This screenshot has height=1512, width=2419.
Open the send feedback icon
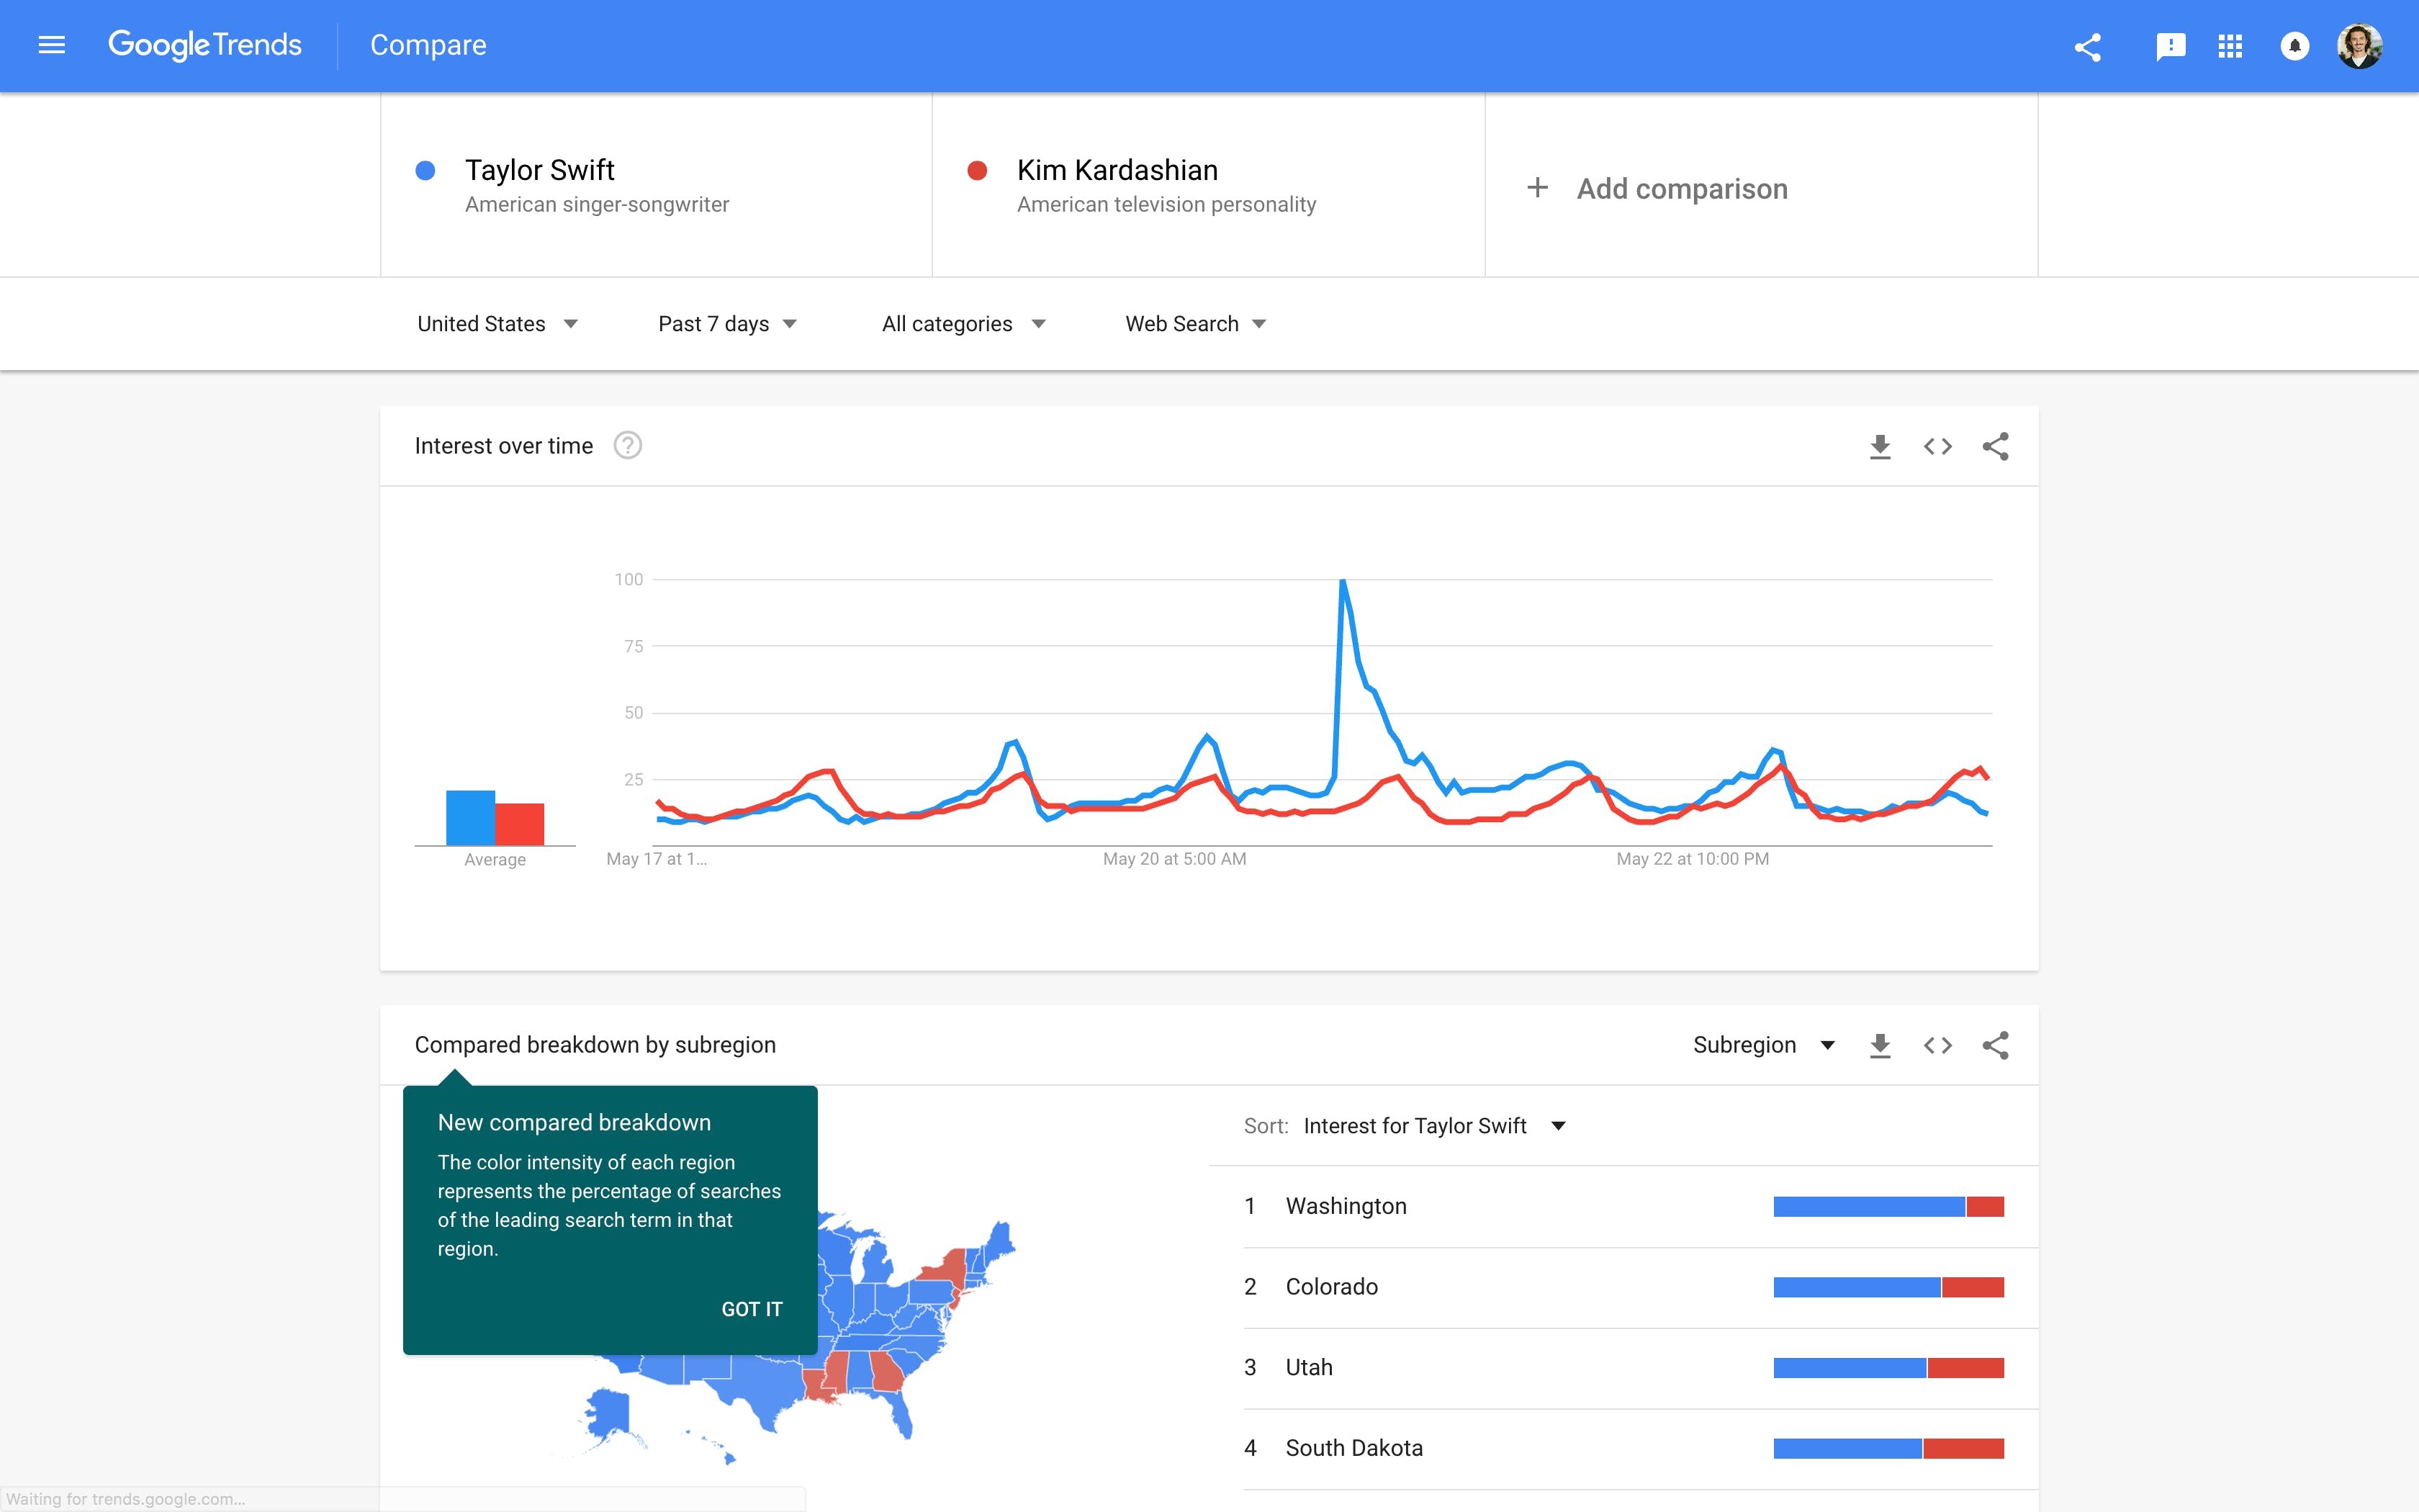[x=2170, y=47]
